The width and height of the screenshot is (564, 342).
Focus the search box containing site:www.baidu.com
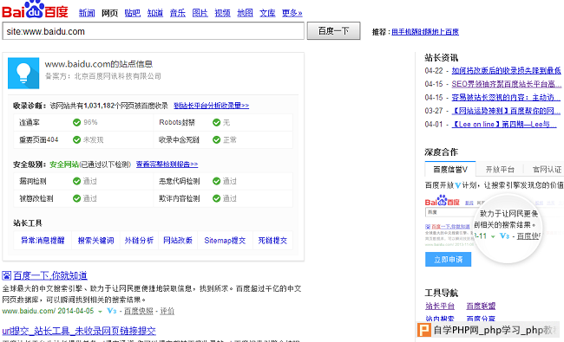154,31
